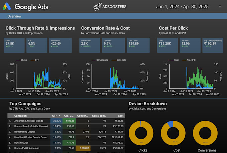Select the Andaman & Nicobar Islands campaign row
The width and height of the screenshot is (227, 153).
coord(66,121)
